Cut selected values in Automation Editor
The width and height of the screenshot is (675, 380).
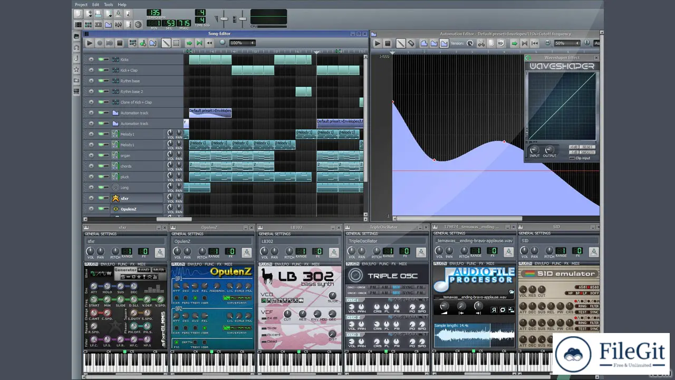[481, 43]
